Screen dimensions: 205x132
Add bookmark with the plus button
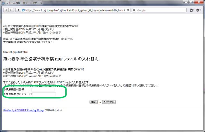18,10
